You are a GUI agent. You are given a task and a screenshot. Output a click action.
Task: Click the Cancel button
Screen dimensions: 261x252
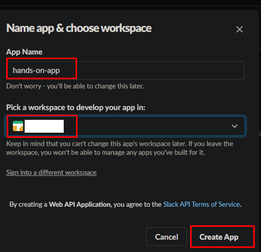(166, 237)
